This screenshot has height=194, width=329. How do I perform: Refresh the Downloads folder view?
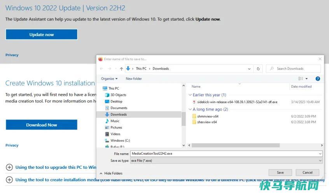coord(258,69)
